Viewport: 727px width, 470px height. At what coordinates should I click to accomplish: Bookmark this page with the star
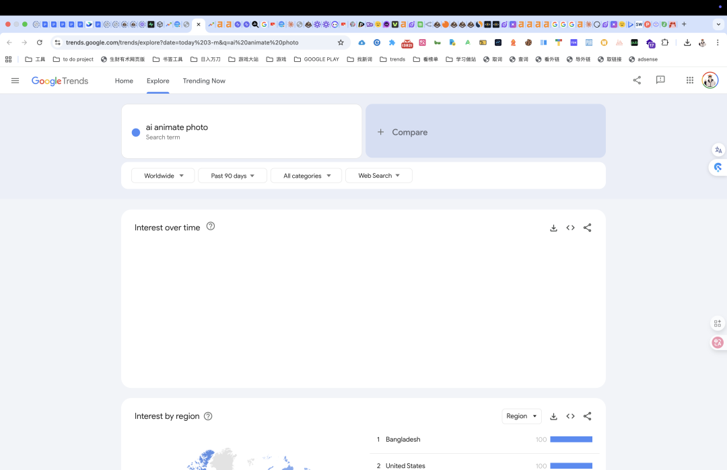point(341,42)
